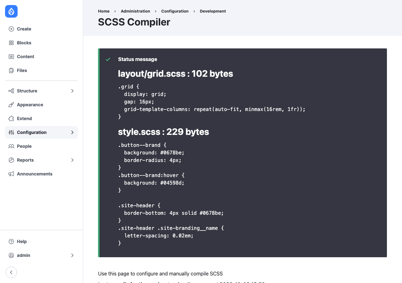
Task: Open the Extend menu entry
Action: pos(41,119)
